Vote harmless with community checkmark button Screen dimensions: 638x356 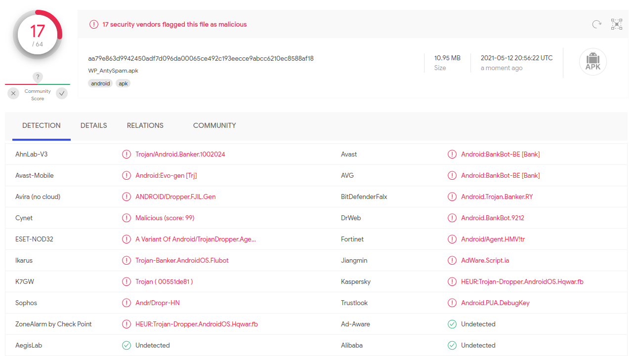(x=62, y=93)
